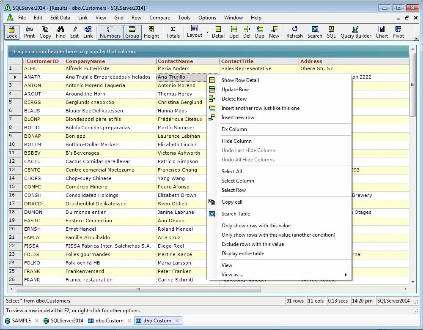This screenshot has width=423, height=330.
Task: Choose Copy cell in context menu
Action: pyautogui.click(x=279, y=202)
